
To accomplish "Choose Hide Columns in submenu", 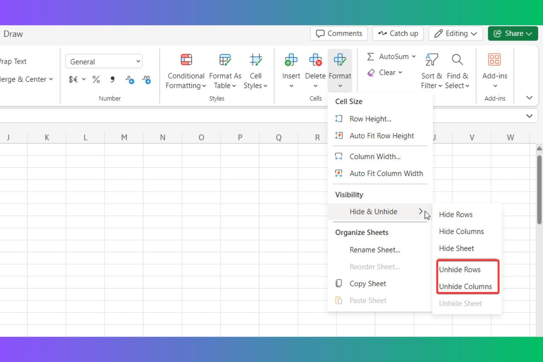I will pos(461,232).
